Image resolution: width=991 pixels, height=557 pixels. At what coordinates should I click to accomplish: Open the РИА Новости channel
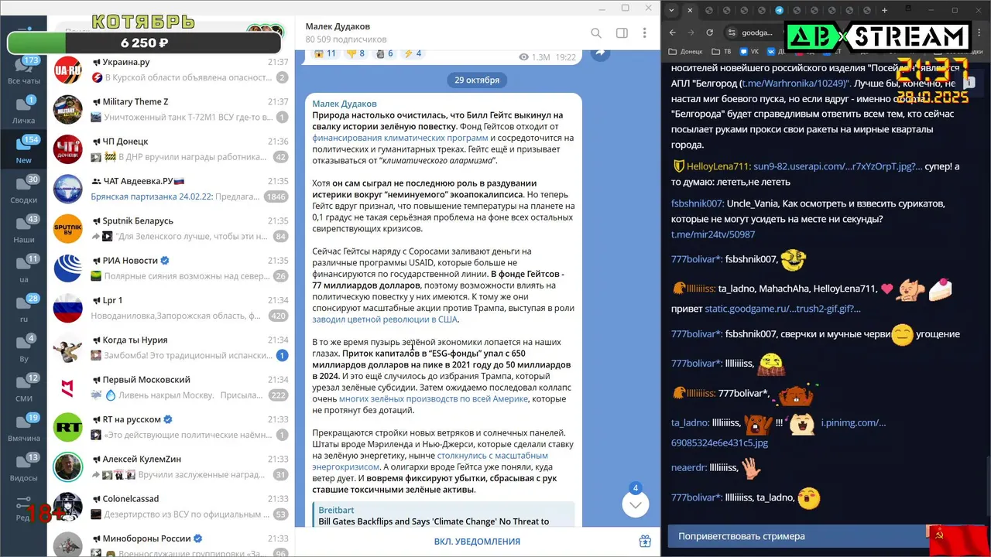point(171,268)
